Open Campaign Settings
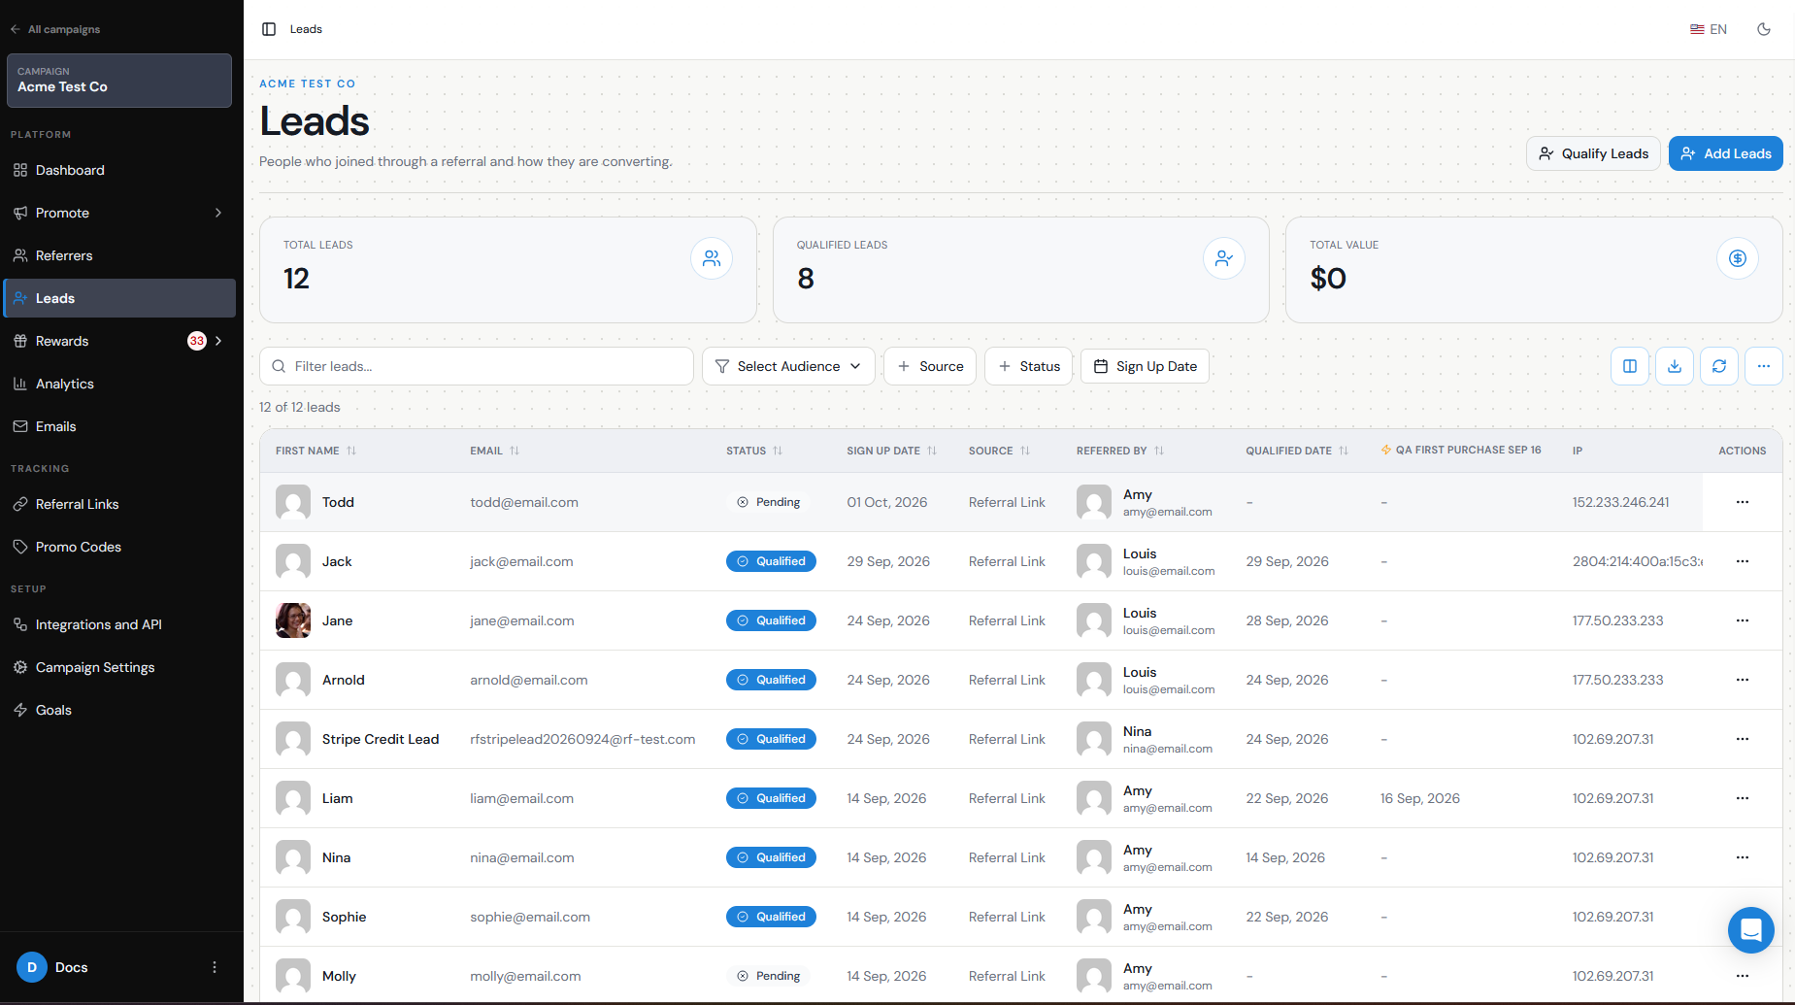 coord(119,667)
